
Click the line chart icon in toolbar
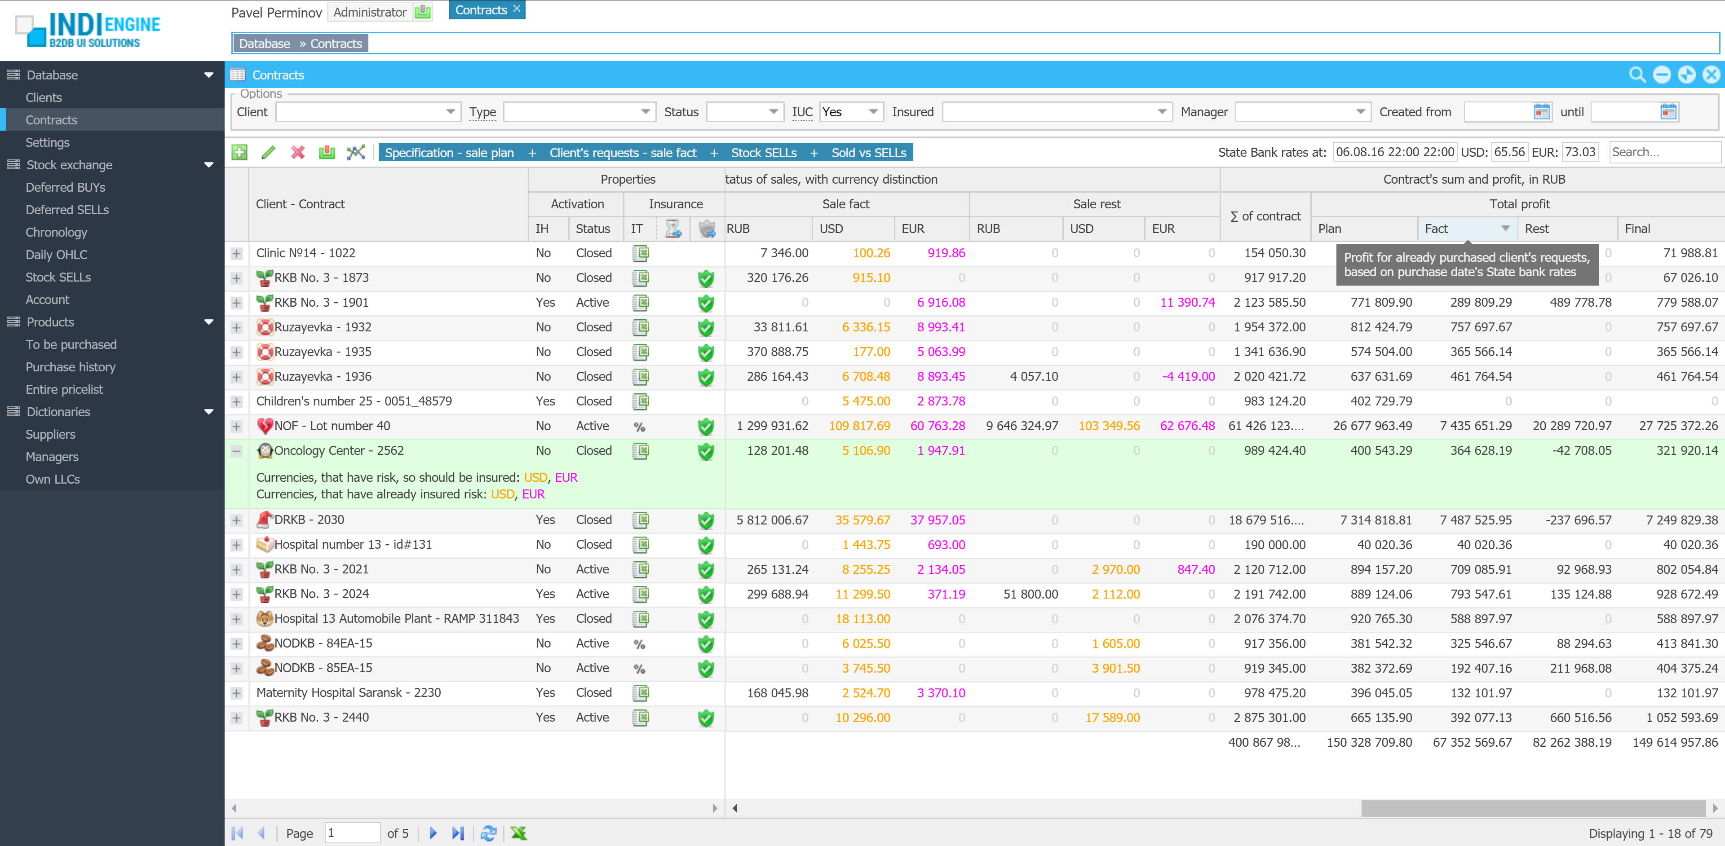[356, 153]
